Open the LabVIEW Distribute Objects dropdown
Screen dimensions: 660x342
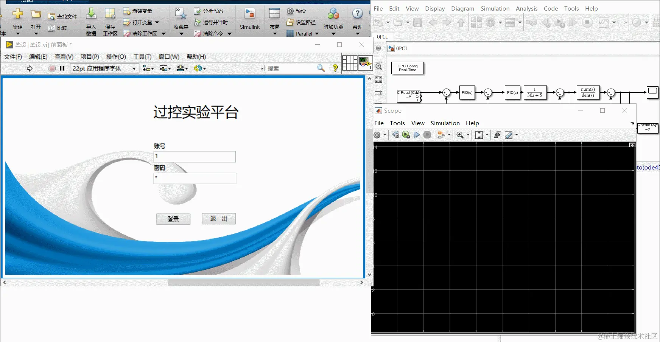pos(165,68)
